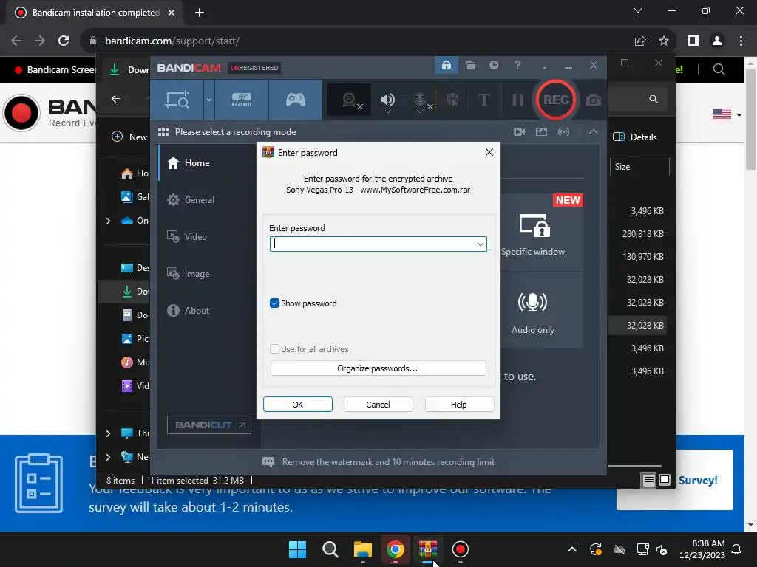Show images list picture icon
Screen dimensions: 757x567
pyautogui.click(x=541, y=131)
